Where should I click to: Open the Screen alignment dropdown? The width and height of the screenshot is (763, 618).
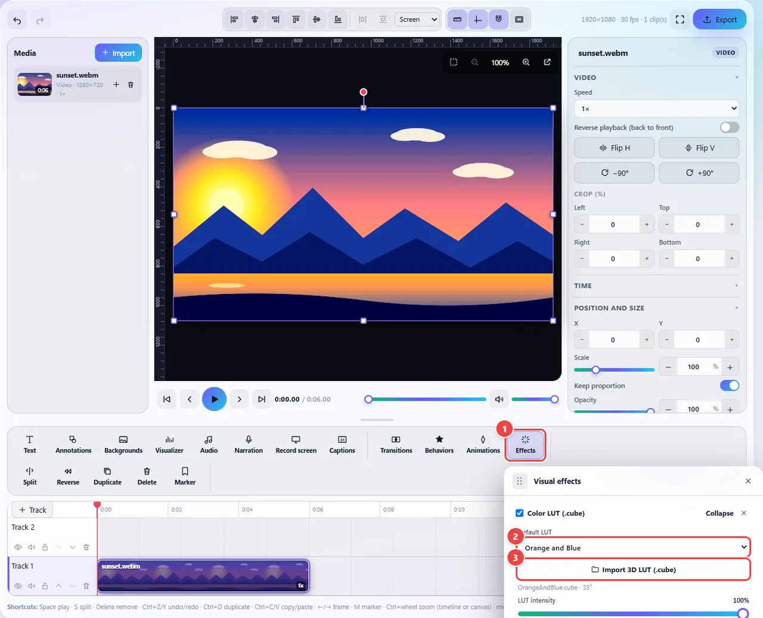click(x=417, y=20)
